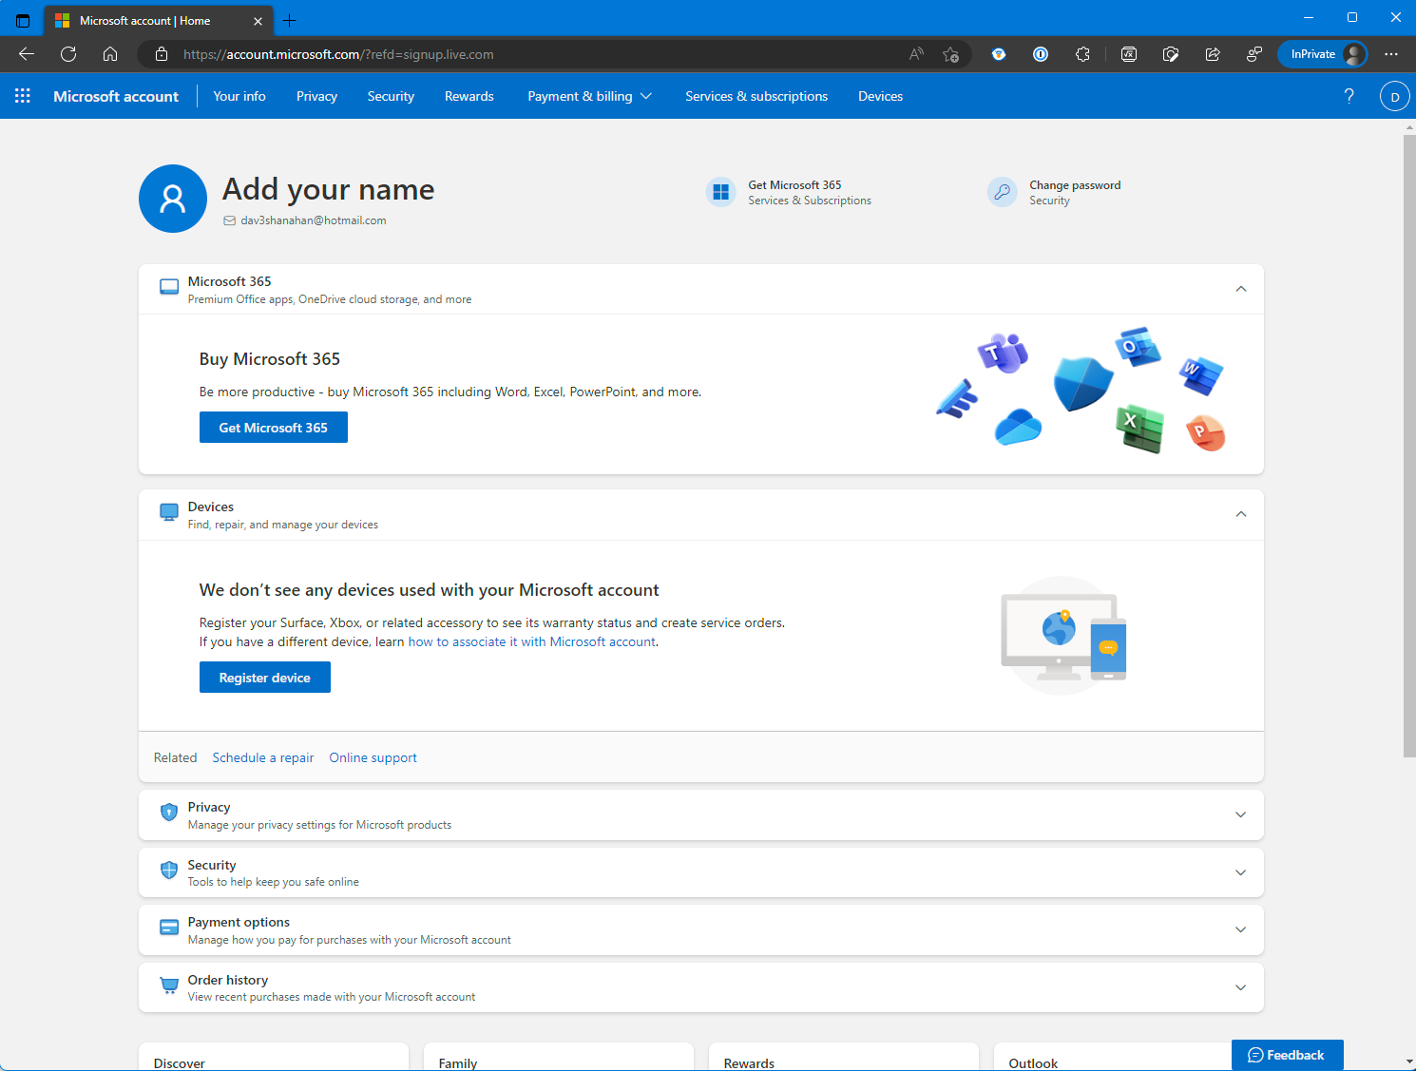The height and width of the screenshot is (1071, 1416).
Task: Click the Payment options card icon
Action: point(169,928)
